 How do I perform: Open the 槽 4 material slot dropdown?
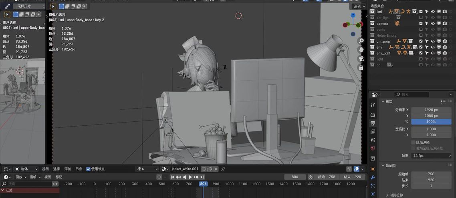click(x=146, y=169)
